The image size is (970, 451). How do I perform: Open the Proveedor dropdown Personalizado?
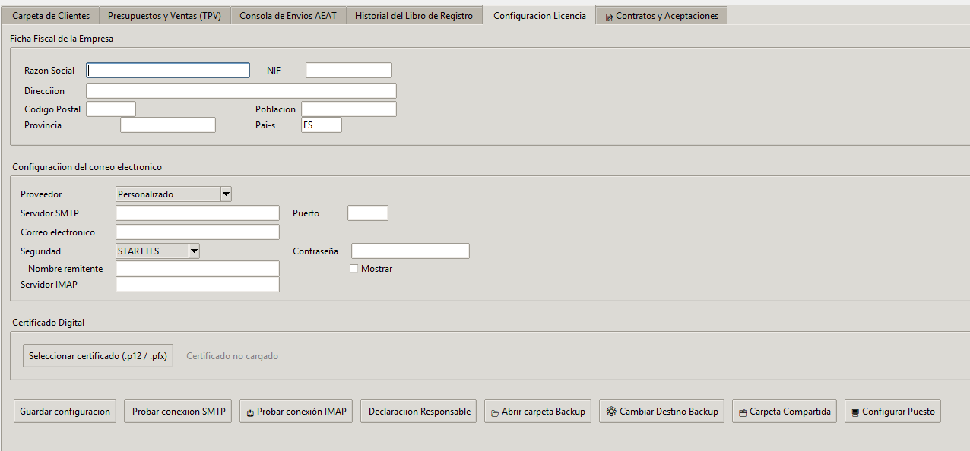tap(173, 194)
